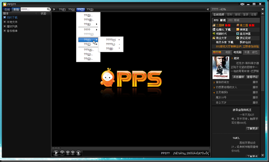Screen dimensions: 269x162
Task: Click the previous track button
Action: (x=68, y=152)
